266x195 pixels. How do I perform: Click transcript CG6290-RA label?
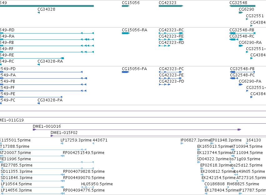pos(250,43)
